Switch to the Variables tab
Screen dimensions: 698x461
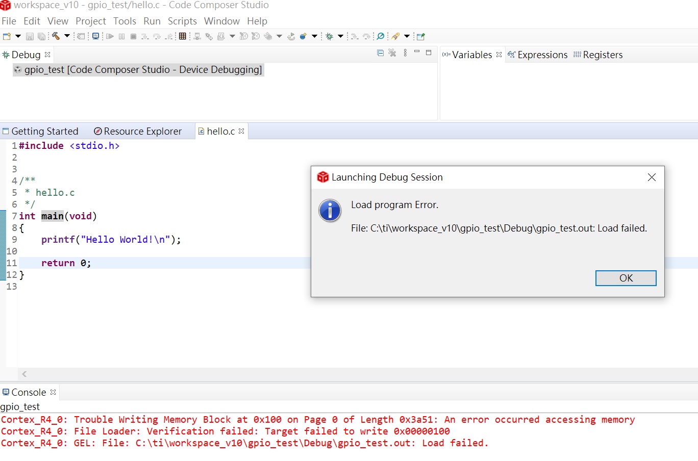[x=472, y=55]
